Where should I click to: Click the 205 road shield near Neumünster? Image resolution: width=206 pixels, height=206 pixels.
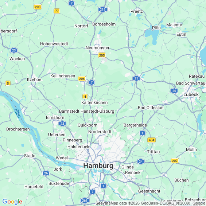102,55
